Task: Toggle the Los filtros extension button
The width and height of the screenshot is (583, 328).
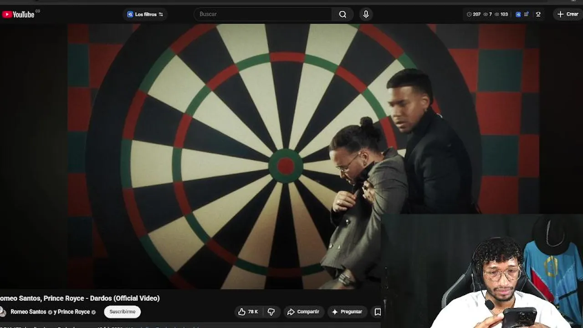Action: [x=145, y=14]
